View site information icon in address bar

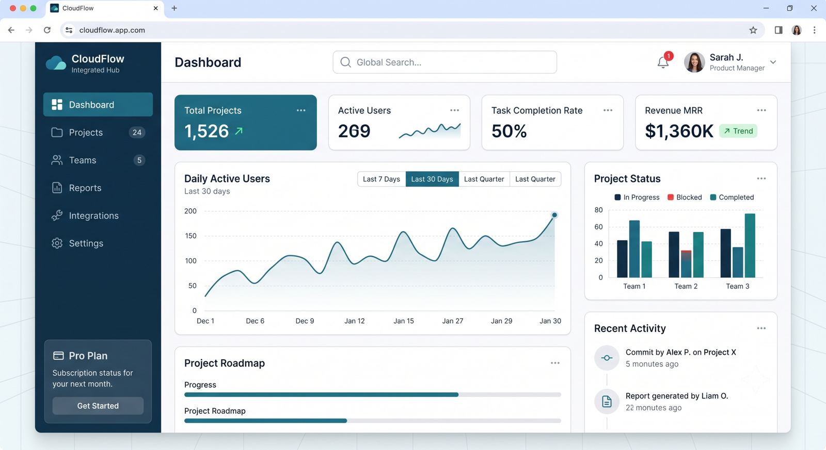[x=69, y=30]
